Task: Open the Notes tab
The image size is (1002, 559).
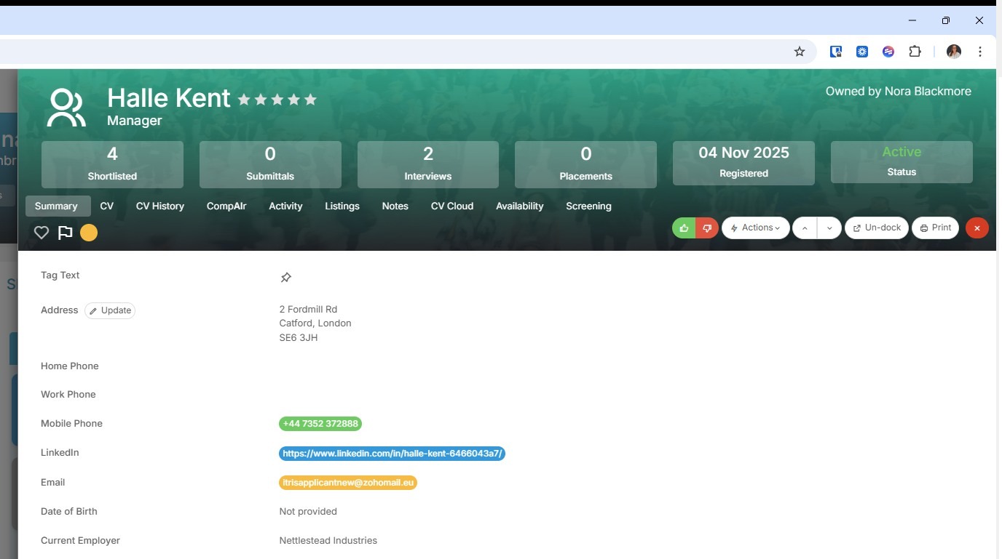Action: pos(395,206)
